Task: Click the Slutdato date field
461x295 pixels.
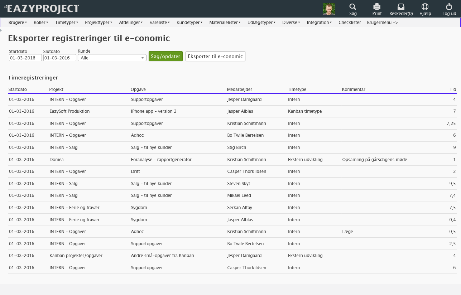Action: pyautogui.click(x=59, y=58)
